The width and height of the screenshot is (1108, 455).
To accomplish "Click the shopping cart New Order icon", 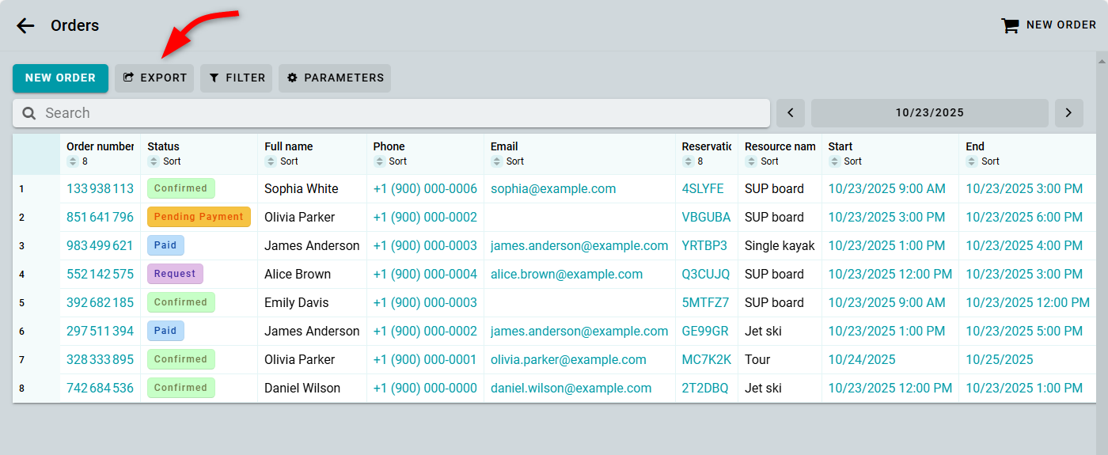I will [x=1010, y=25].
